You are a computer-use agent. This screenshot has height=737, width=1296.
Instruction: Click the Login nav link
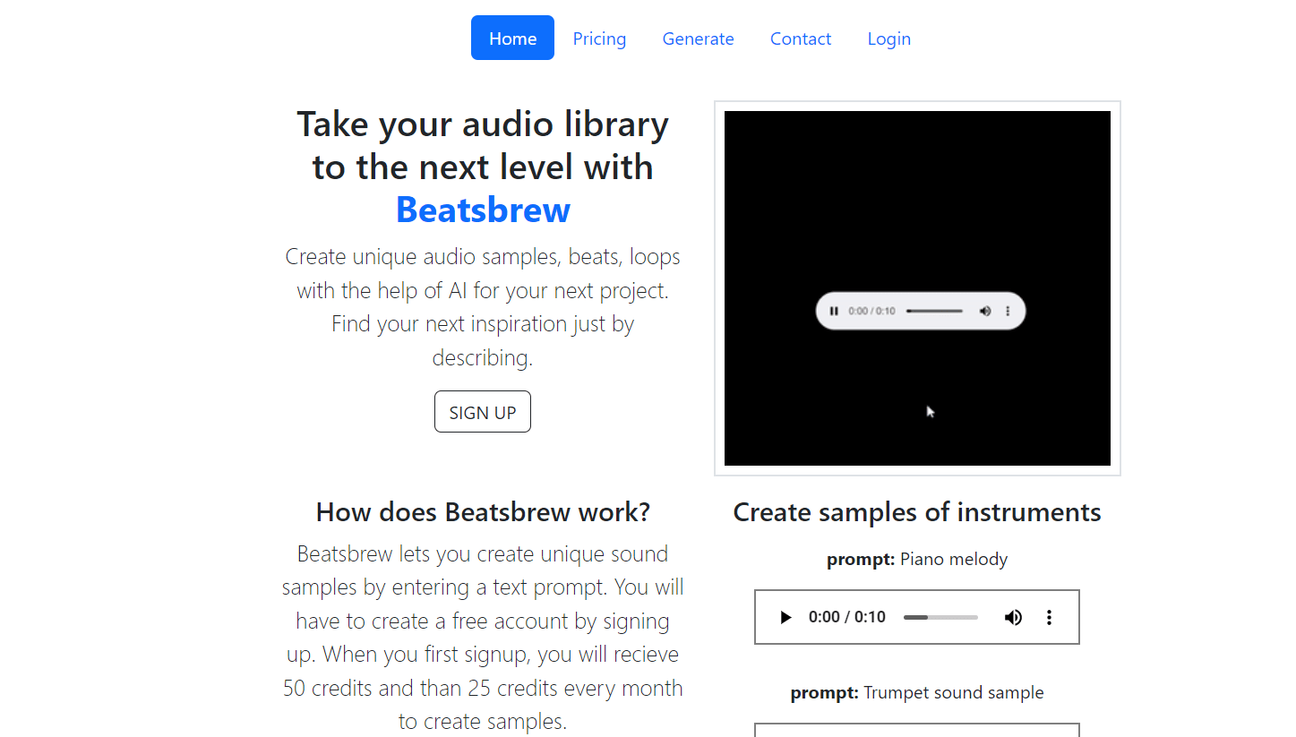(x=888, y=39)
